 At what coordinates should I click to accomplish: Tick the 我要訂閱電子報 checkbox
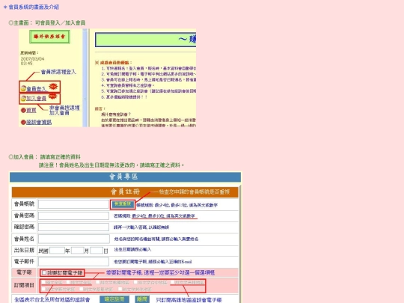[x=44, y=272]
